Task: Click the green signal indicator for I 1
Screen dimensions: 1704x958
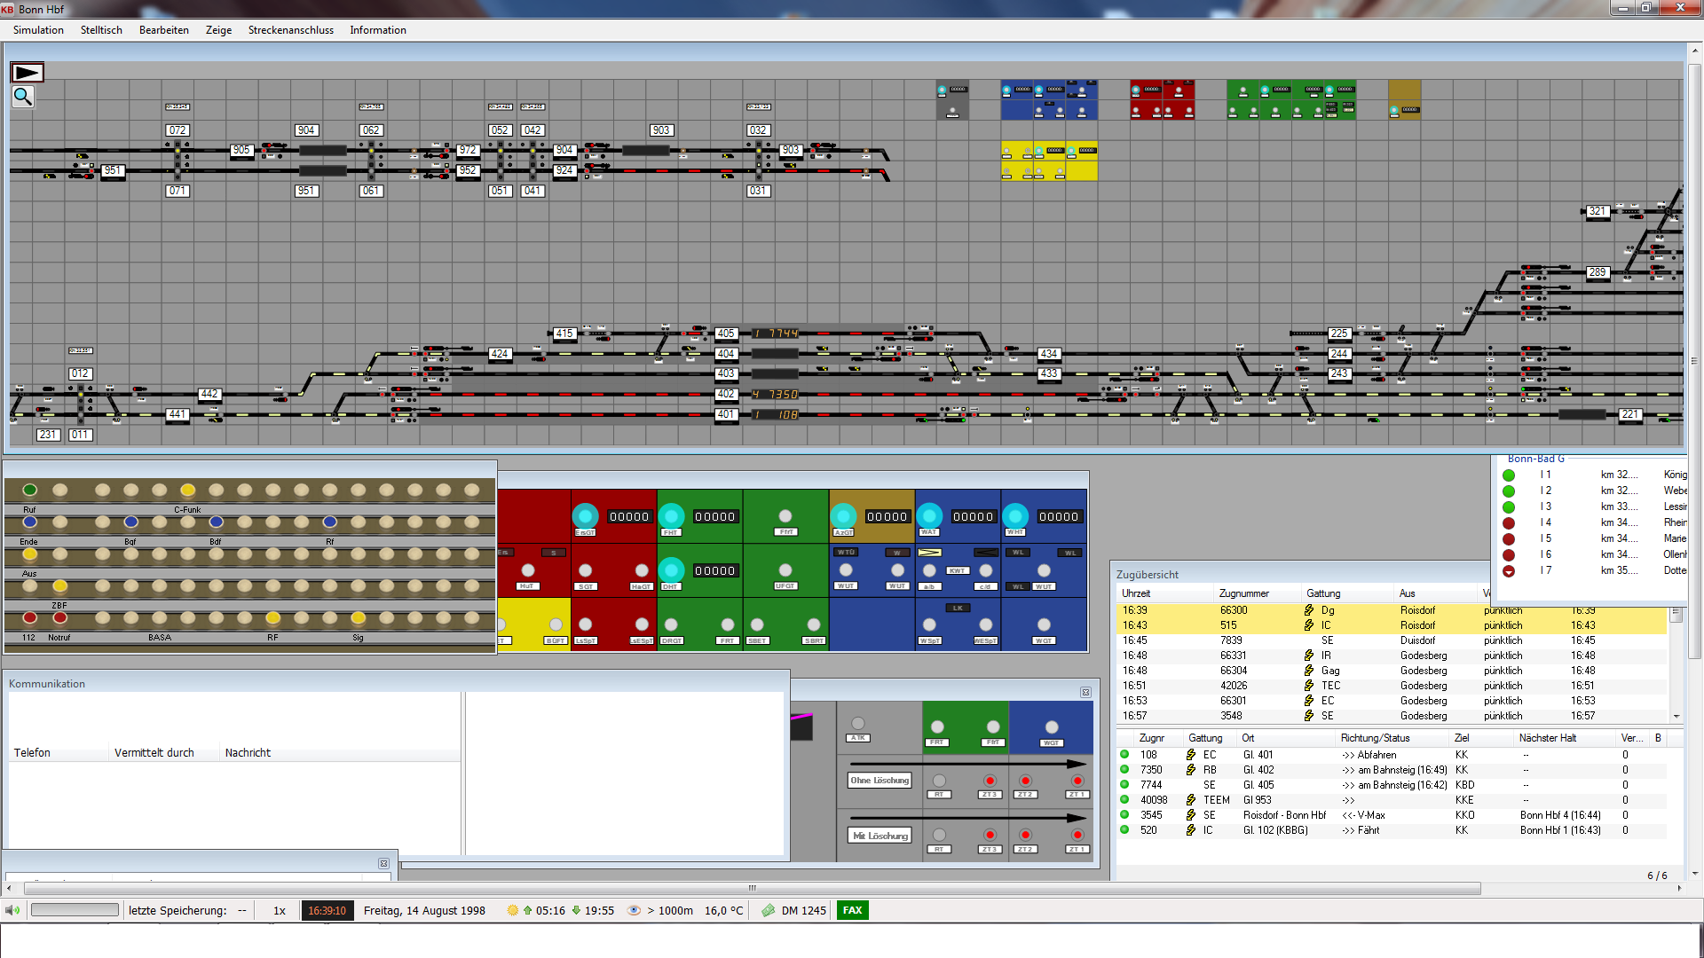Action: [1509, 475]
